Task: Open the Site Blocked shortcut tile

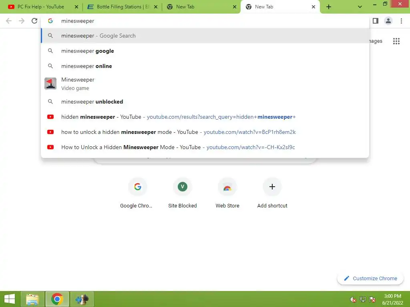Action: pyautogui.click(x=183, y=193)
